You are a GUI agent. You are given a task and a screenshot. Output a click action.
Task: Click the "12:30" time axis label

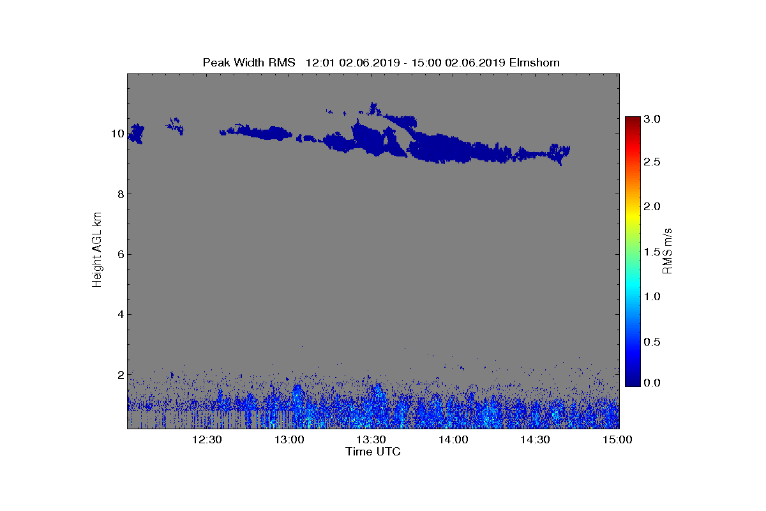coord(206,439)
